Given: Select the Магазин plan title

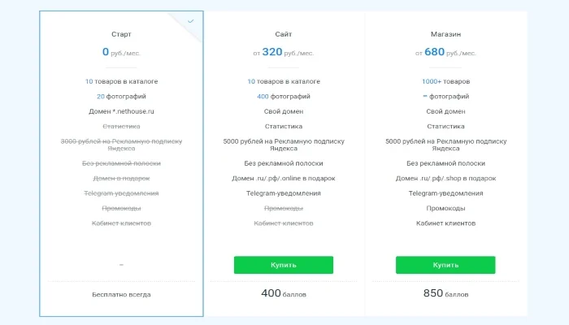Looking at the screenshot, I should point(445,34).
